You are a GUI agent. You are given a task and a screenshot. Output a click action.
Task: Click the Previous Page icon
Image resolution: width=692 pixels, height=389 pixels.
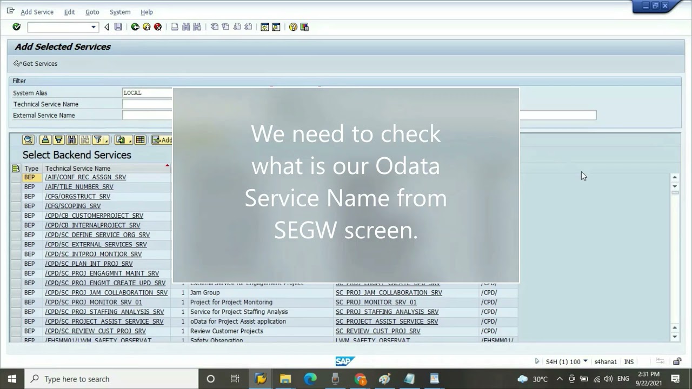225,27
